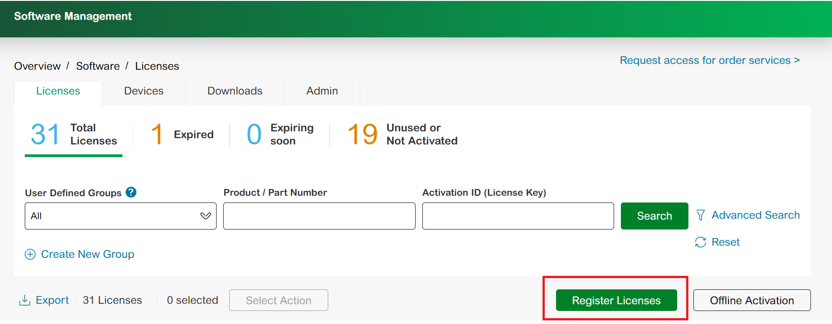Show Expired licenses
The width and height of the screenshot is (832, 324).
pyautogui.click(x=182, y=135)
